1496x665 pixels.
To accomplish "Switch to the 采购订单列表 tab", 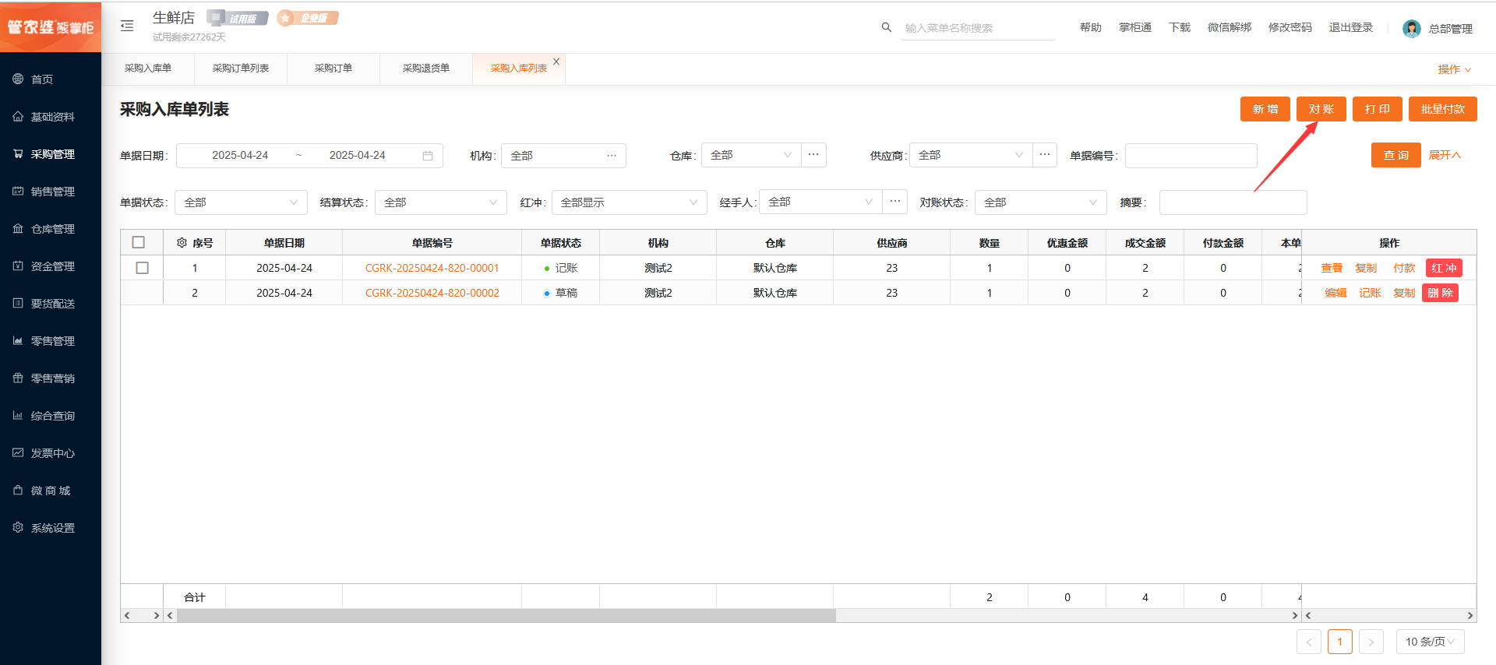I will (x=241, y=69).
